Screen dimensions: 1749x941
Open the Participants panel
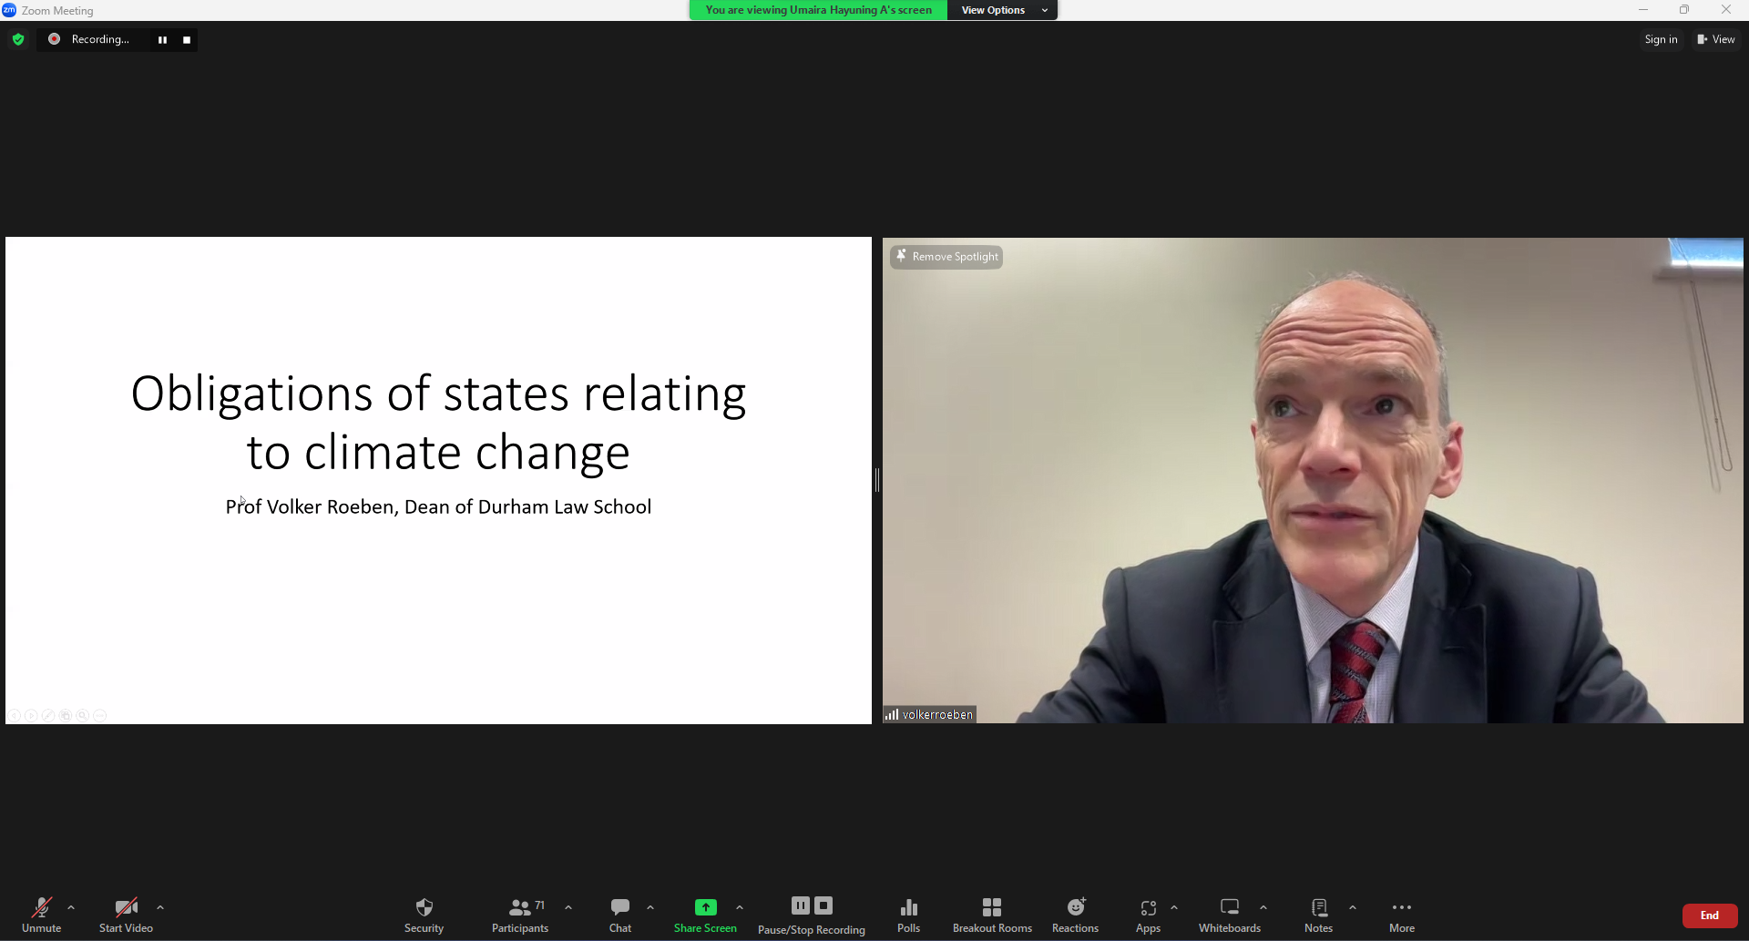point(520,915)
